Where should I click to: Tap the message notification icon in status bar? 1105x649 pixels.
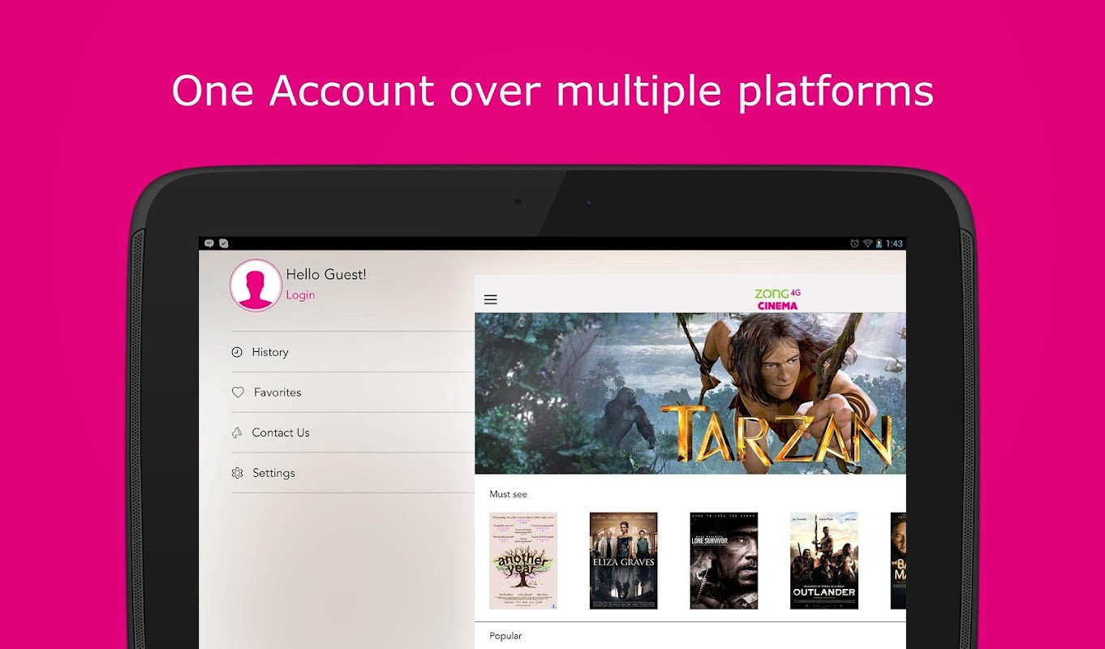tap(209, 243)
